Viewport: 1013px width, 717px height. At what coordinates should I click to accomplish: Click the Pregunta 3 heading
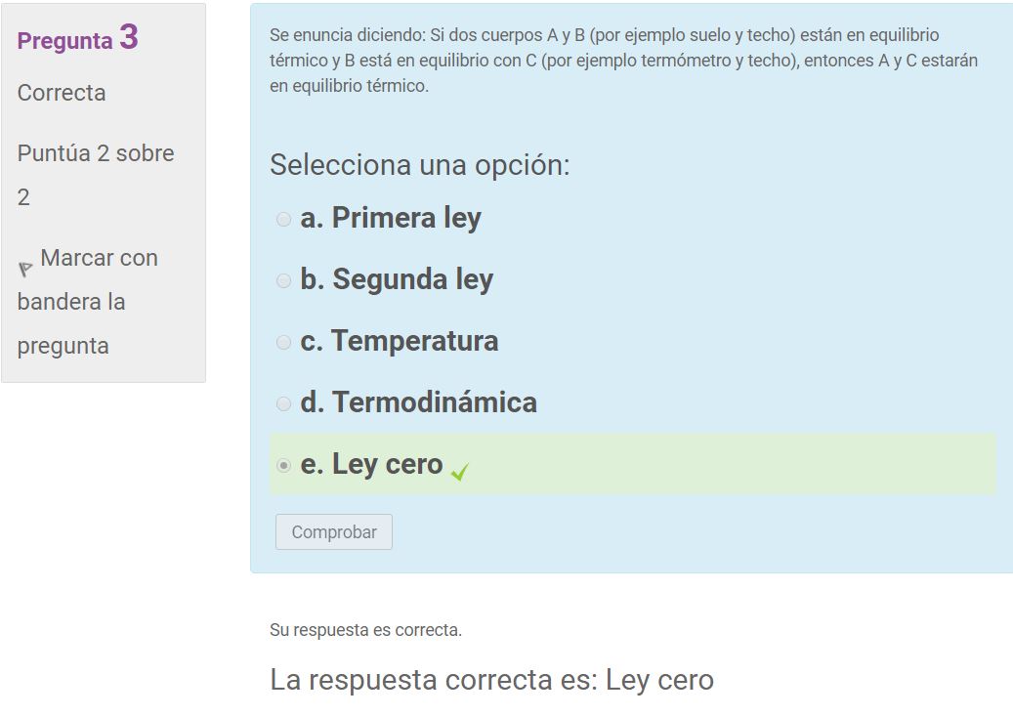(77, 37)
